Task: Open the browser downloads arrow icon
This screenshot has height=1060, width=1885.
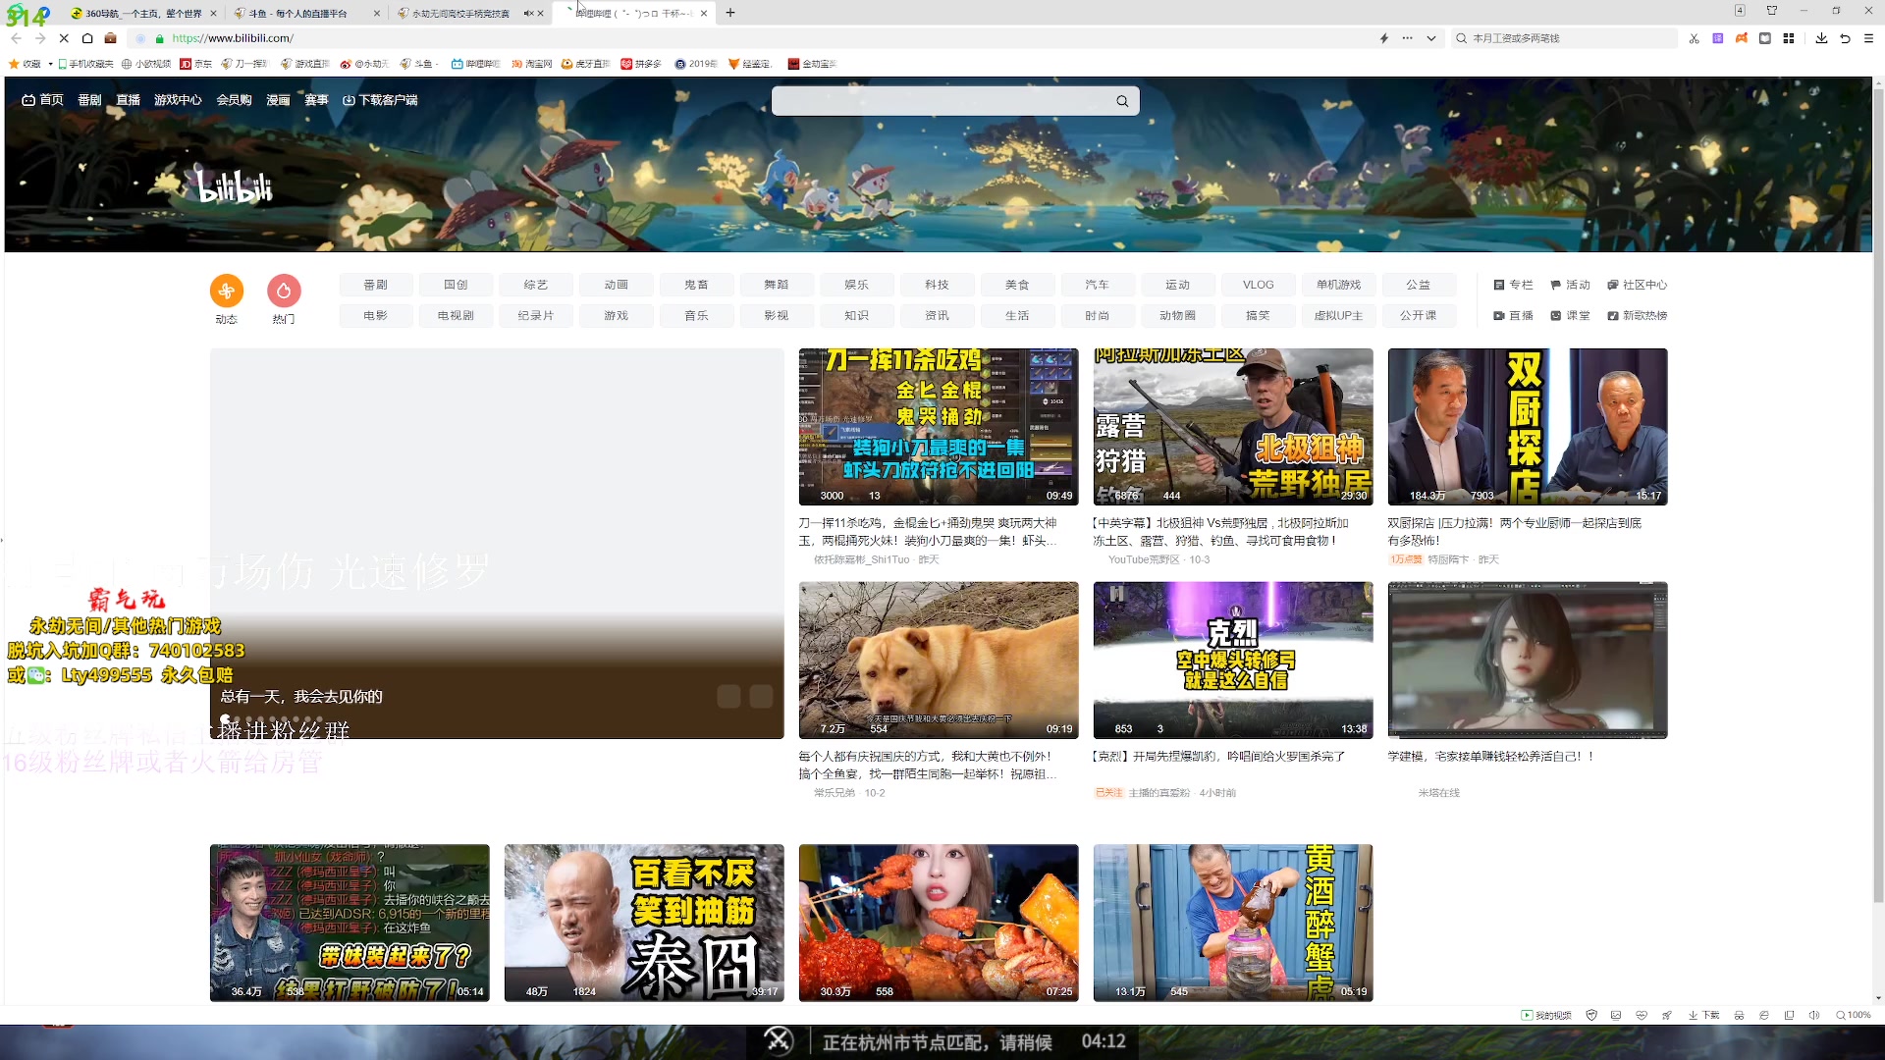Action: pos(1821,38)
